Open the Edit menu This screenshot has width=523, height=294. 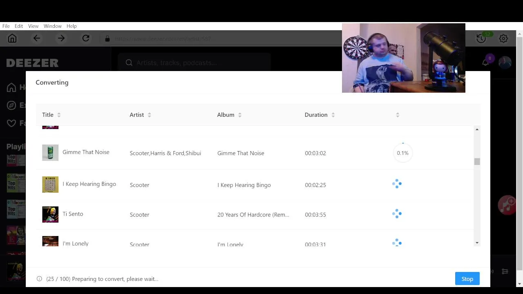point(19,26)
